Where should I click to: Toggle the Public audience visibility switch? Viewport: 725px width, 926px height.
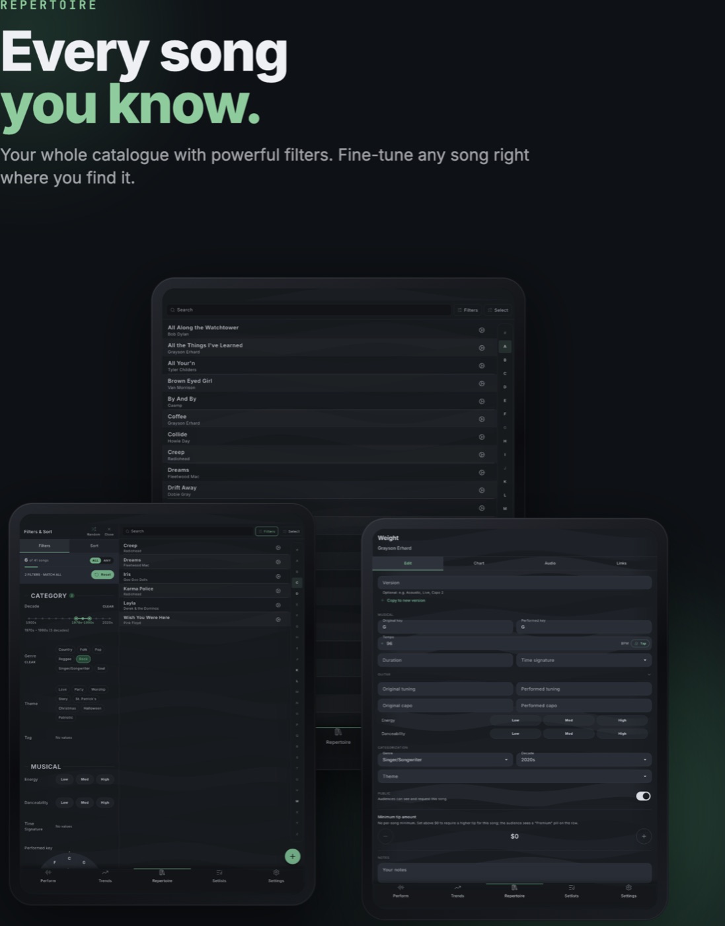click(643, 796)
